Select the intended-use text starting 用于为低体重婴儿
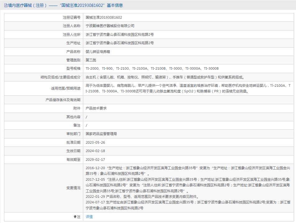 188,88
